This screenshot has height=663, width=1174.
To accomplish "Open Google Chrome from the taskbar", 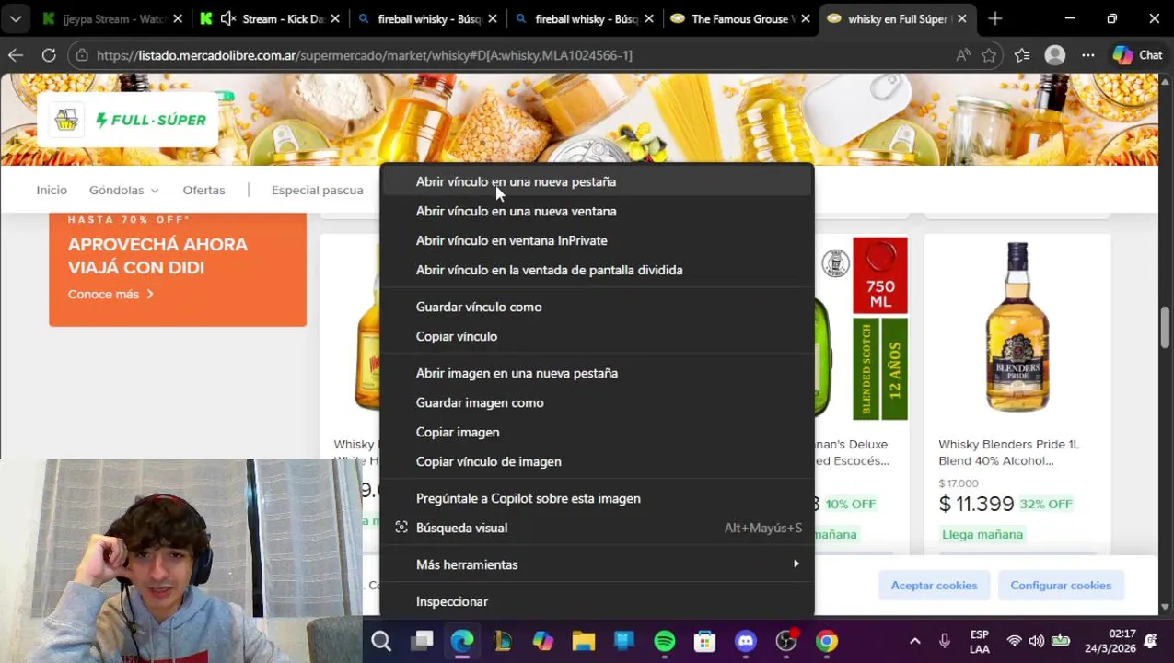I will click(x=827, y=641).
